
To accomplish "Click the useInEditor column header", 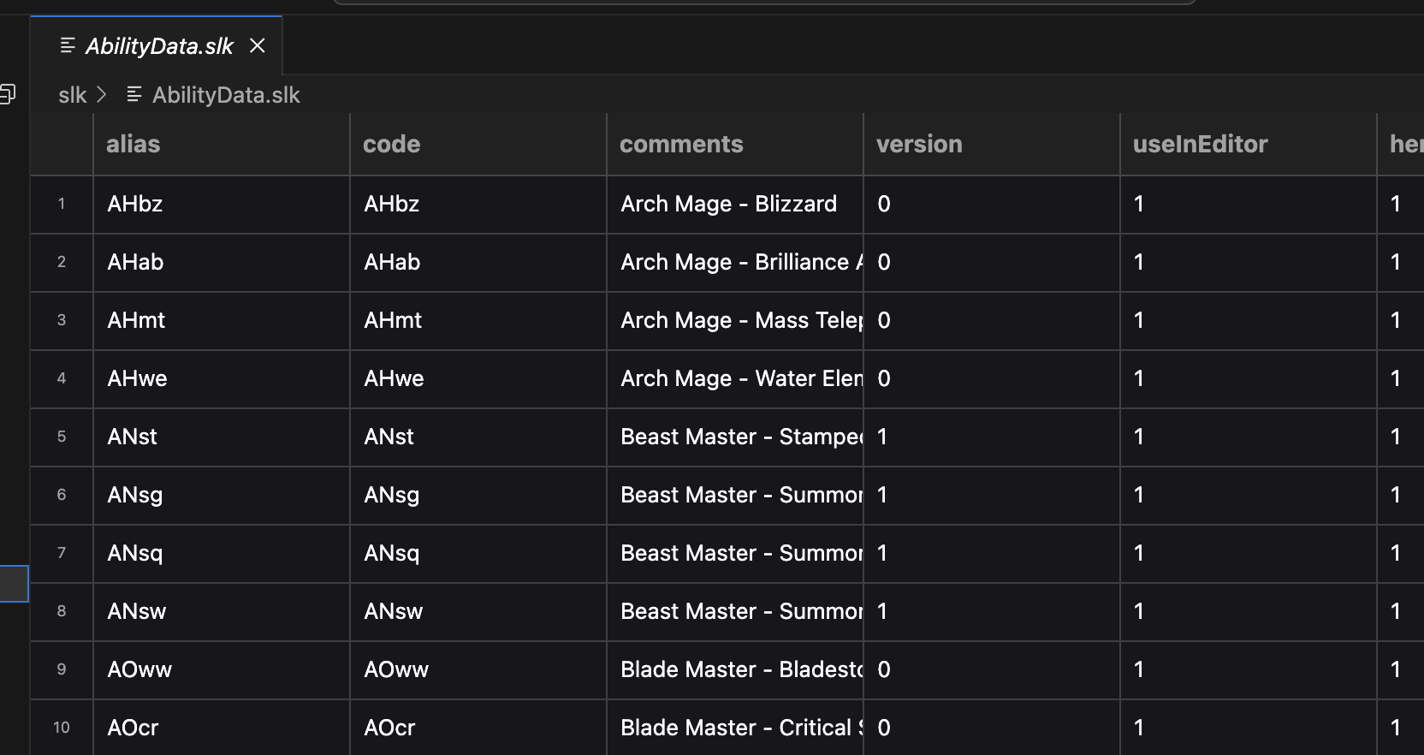I will 1249,144.
